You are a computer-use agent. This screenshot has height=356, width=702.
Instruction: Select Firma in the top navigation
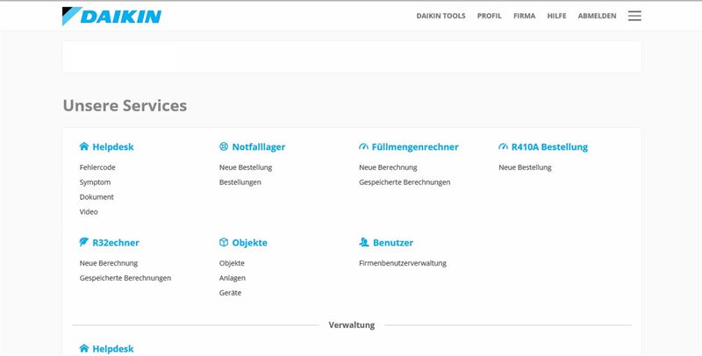point(525,16)
